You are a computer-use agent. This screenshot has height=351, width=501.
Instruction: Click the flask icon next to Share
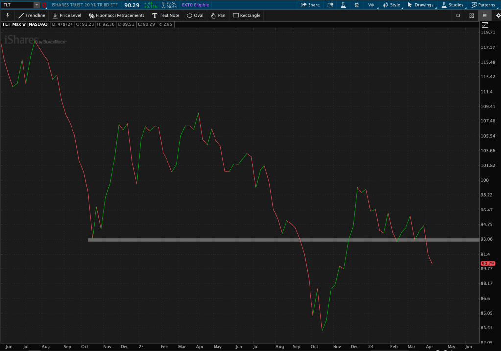click(x=343, y=5)
